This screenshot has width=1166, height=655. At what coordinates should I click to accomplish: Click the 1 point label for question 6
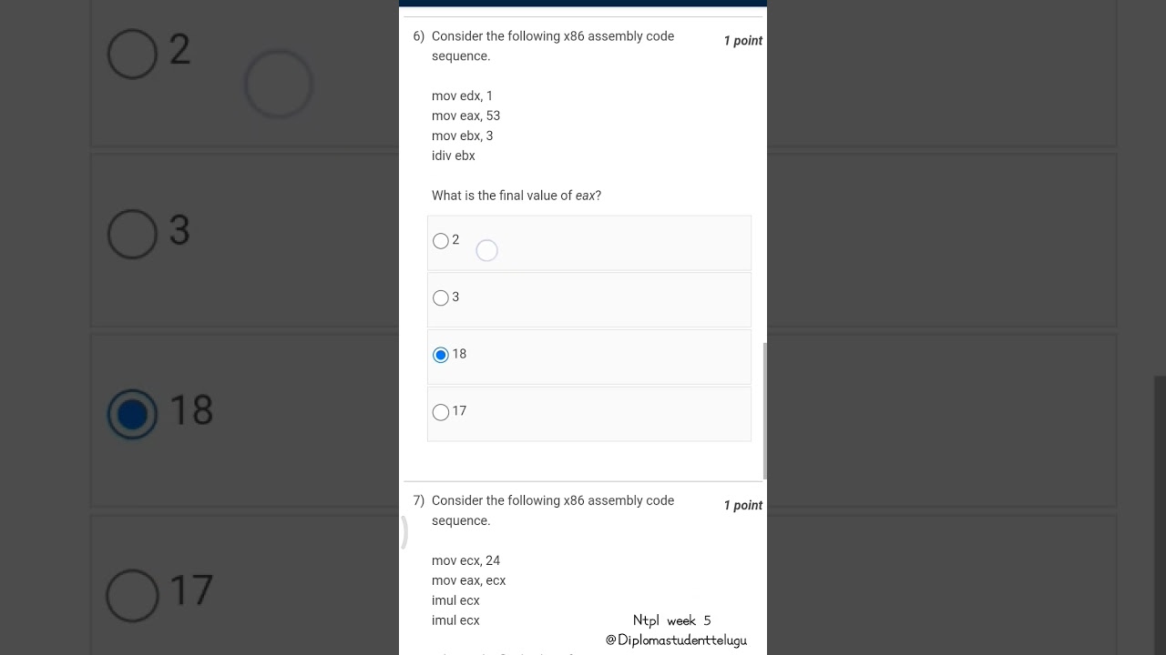click(743, 41)
